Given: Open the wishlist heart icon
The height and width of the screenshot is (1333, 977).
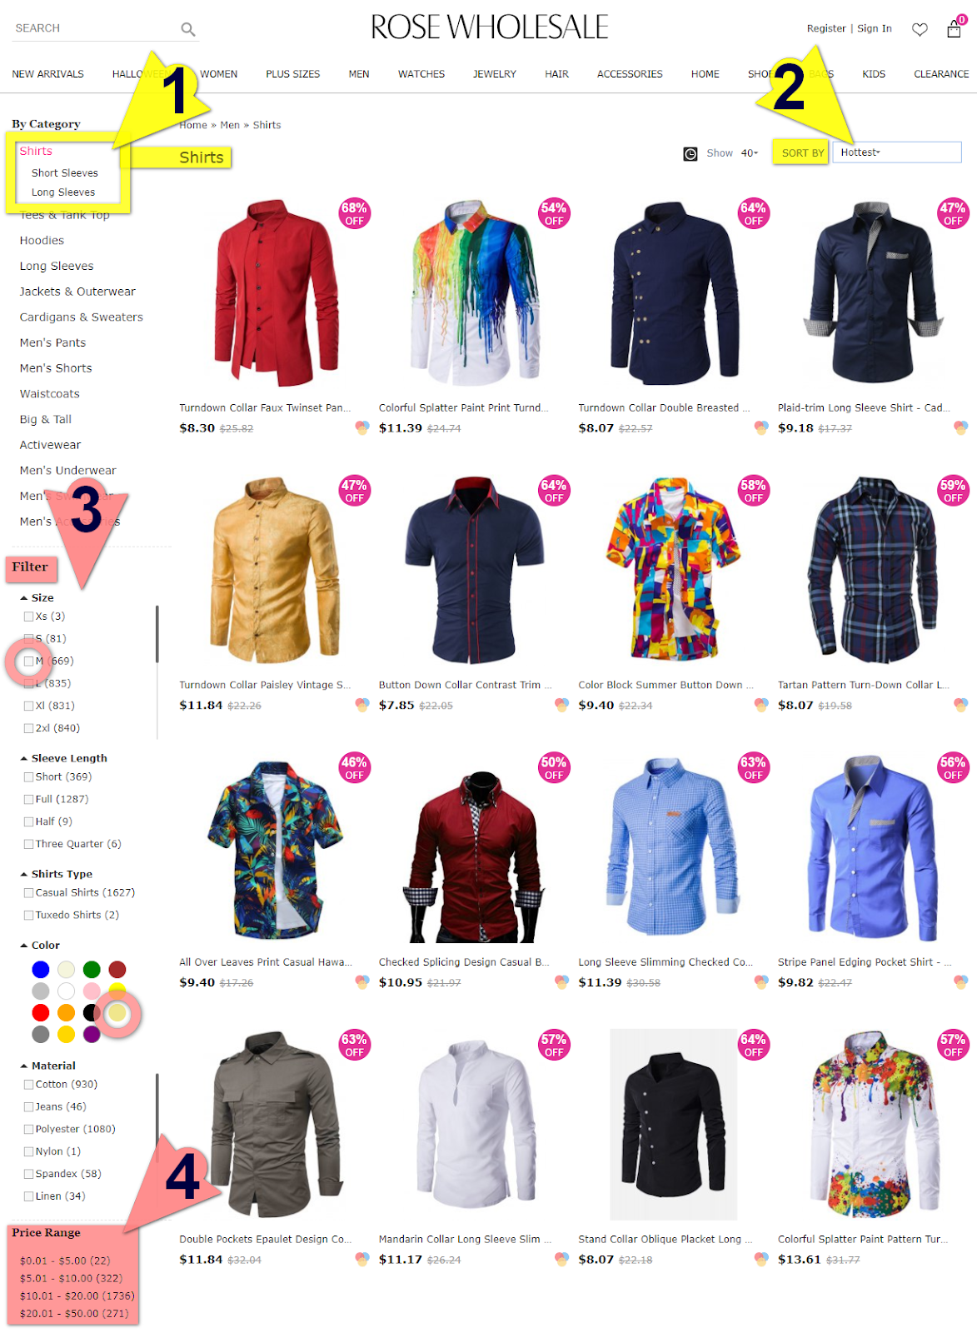Looking at the screenshot, I should pyautogui.click(x=920, y=29).
